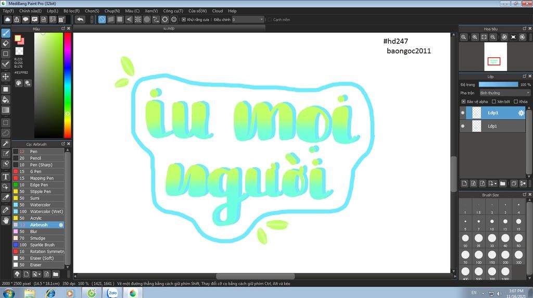Turn off snap guide
This screenshot has height=298, width=533.
point(102,19)
